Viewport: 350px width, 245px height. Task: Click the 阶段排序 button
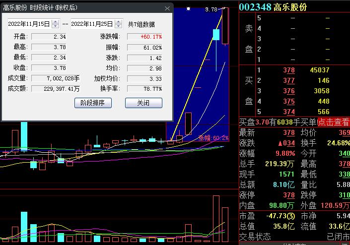93,103
